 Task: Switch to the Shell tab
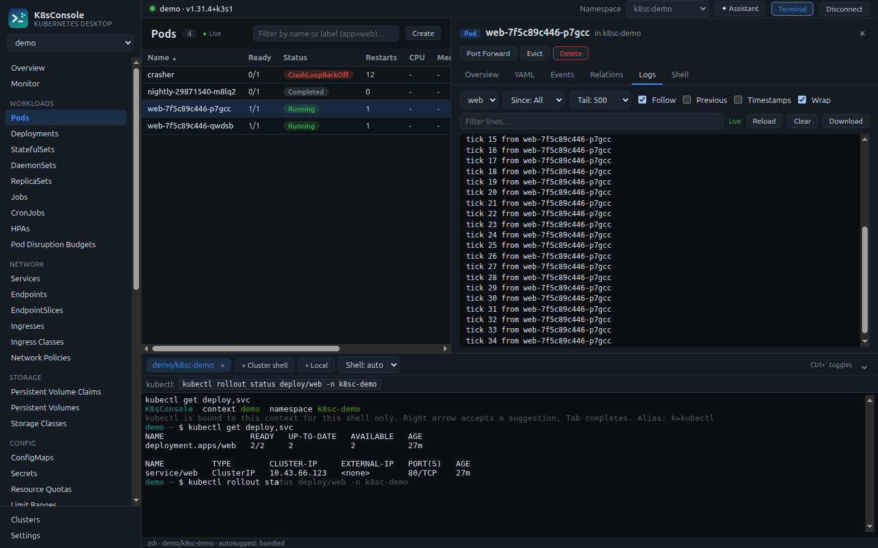tap(680, 75)
